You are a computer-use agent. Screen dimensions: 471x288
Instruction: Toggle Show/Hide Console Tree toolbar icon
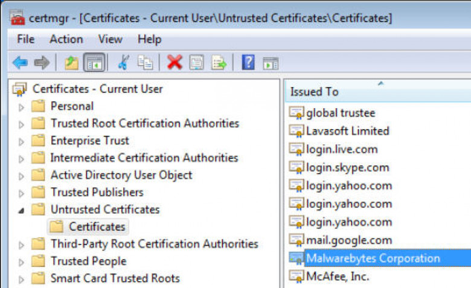click(x=94, y=63)
